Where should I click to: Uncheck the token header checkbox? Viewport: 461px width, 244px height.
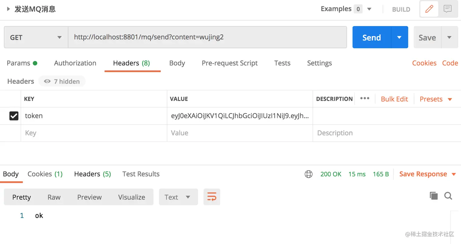click(x=14, y=116)
